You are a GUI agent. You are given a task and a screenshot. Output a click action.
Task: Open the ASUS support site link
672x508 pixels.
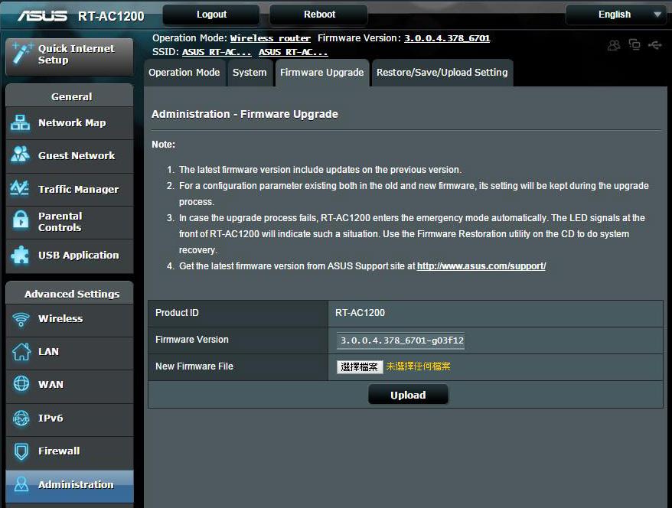pos(481,266)
